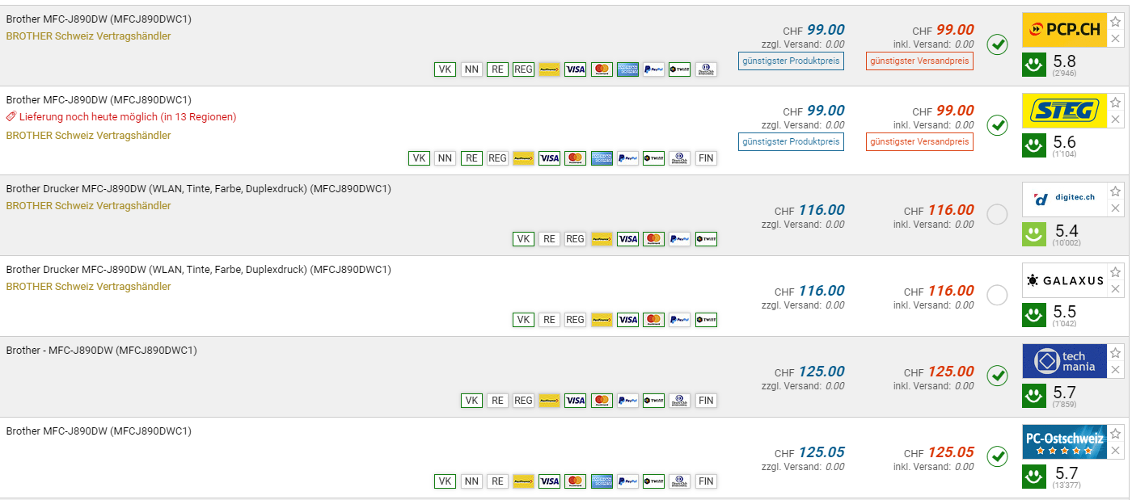Image resolution: width=1132 pixels, height=500 pixels.
Task: Click the favorite star beside Galaxus logo
Action: (x=1116, y=272)
